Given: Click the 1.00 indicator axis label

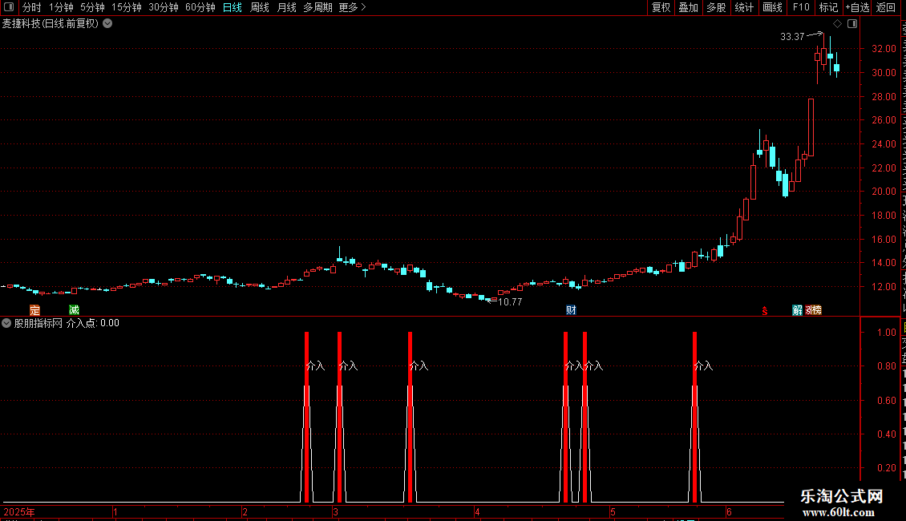Looking at the screenshot, I should click(x=887, y=332).
